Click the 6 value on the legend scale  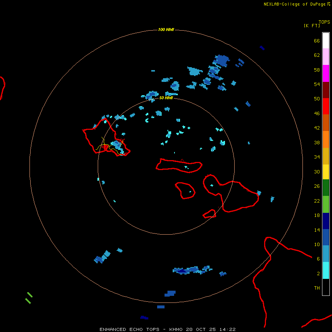tap(318, 259)
